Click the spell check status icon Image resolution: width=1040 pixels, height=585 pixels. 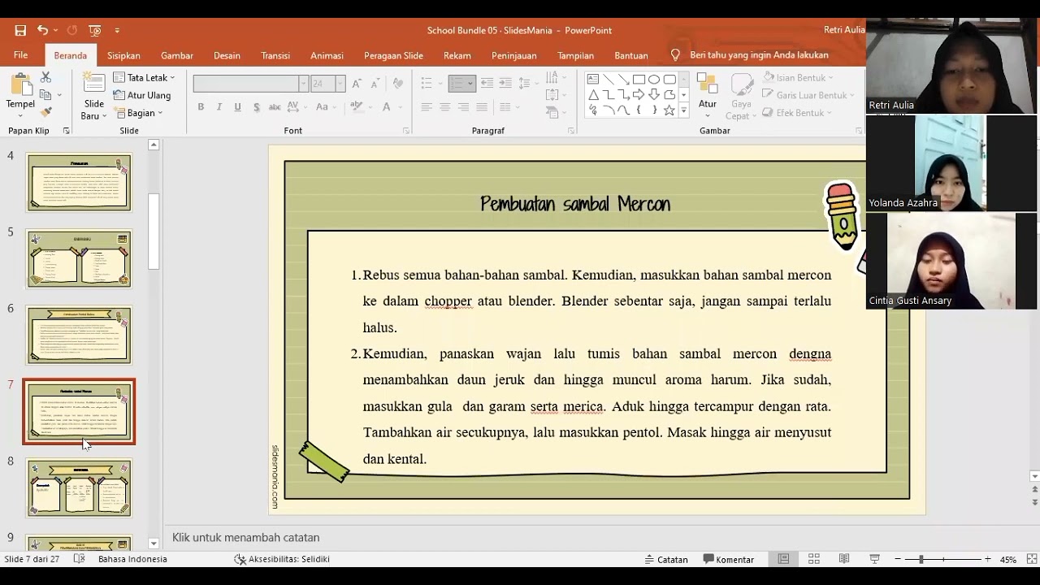[x=79, y=559]
